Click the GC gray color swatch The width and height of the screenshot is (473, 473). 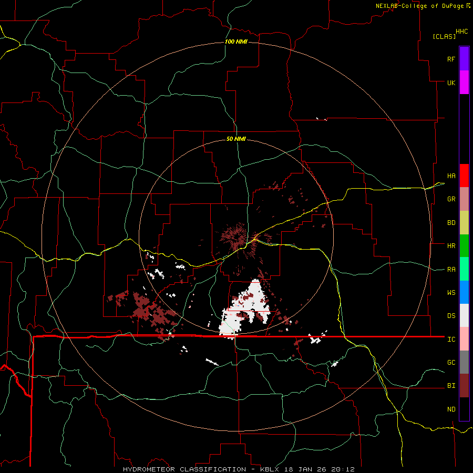tap(464, 362)
